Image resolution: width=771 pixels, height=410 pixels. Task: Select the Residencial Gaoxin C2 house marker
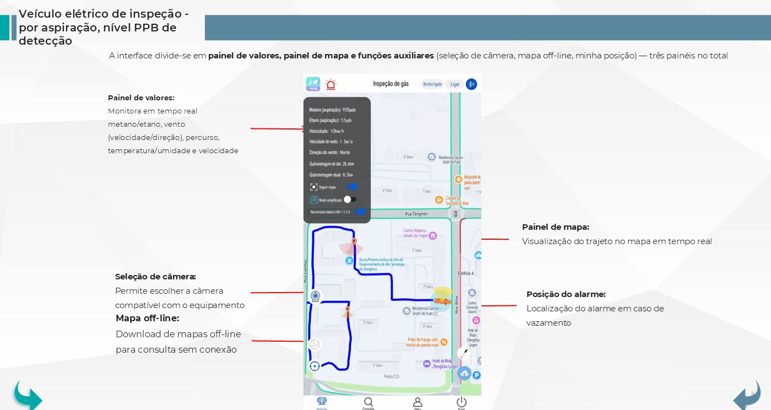tap(406, 311)
